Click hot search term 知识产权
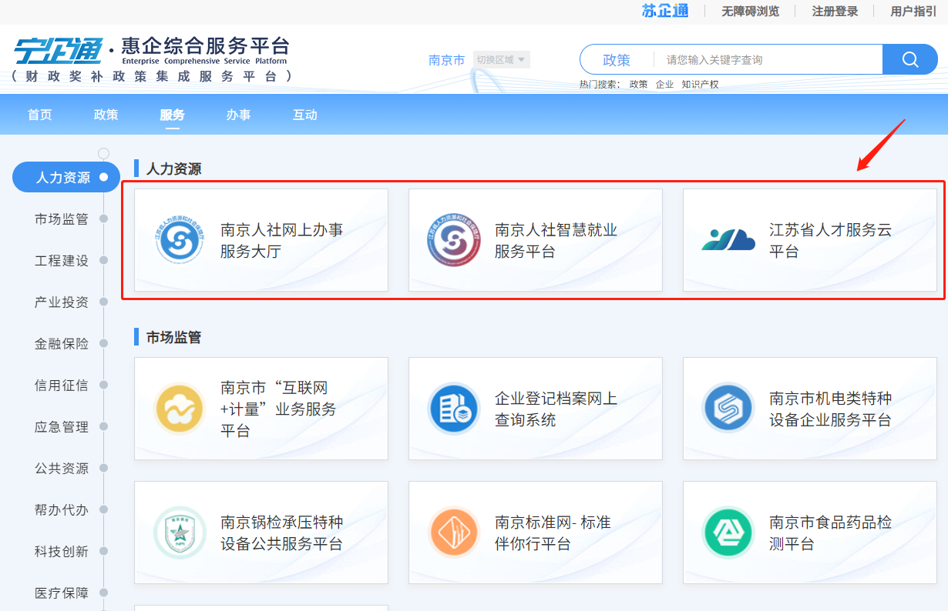This screenshot has height=611, width=948. 700,85
